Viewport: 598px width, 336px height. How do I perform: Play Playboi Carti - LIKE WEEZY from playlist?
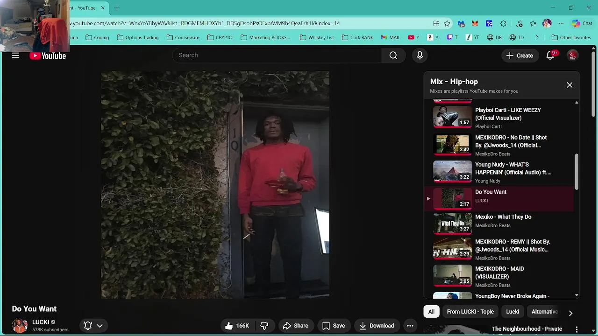[500, 118]
